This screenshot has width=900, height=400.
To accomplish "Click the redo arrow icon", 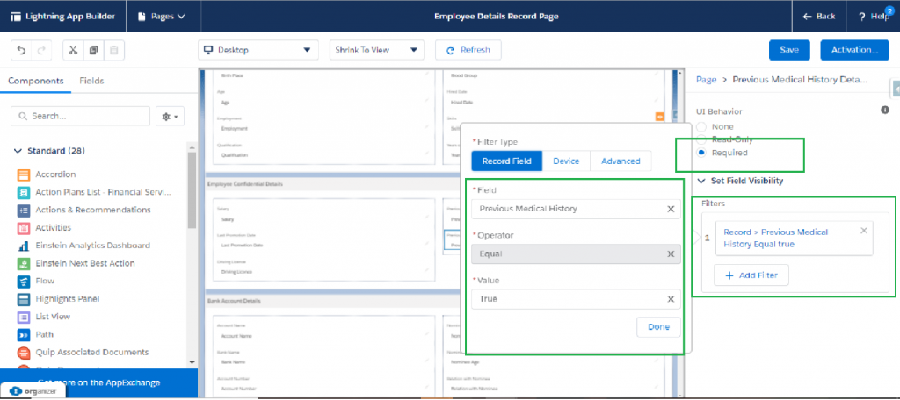I will 40,50.
